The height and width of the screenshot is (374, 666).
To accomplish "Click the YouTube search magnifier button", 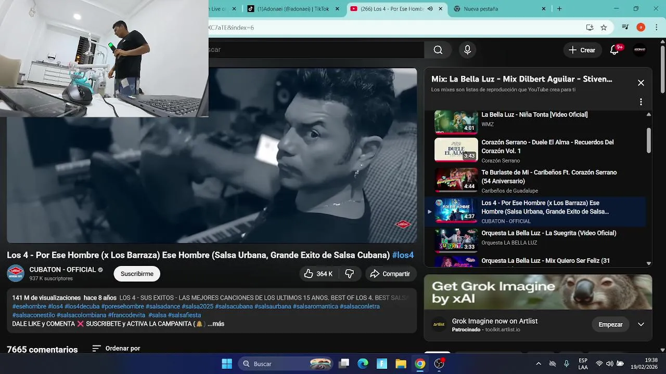I will [x=438, y=50].
